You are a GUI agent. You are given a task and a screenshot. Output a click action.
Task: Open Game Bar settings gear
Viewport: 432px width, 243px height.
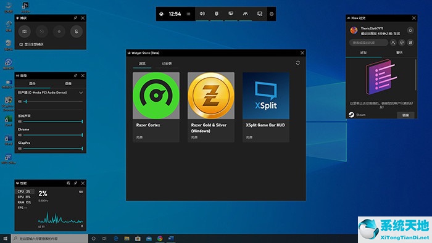click(272, 14)
